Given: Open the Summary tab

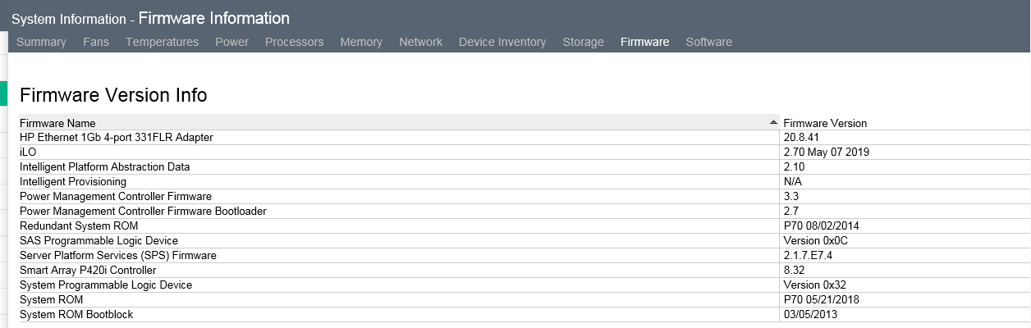Looking at the screenshot, I should coord(41,42).
